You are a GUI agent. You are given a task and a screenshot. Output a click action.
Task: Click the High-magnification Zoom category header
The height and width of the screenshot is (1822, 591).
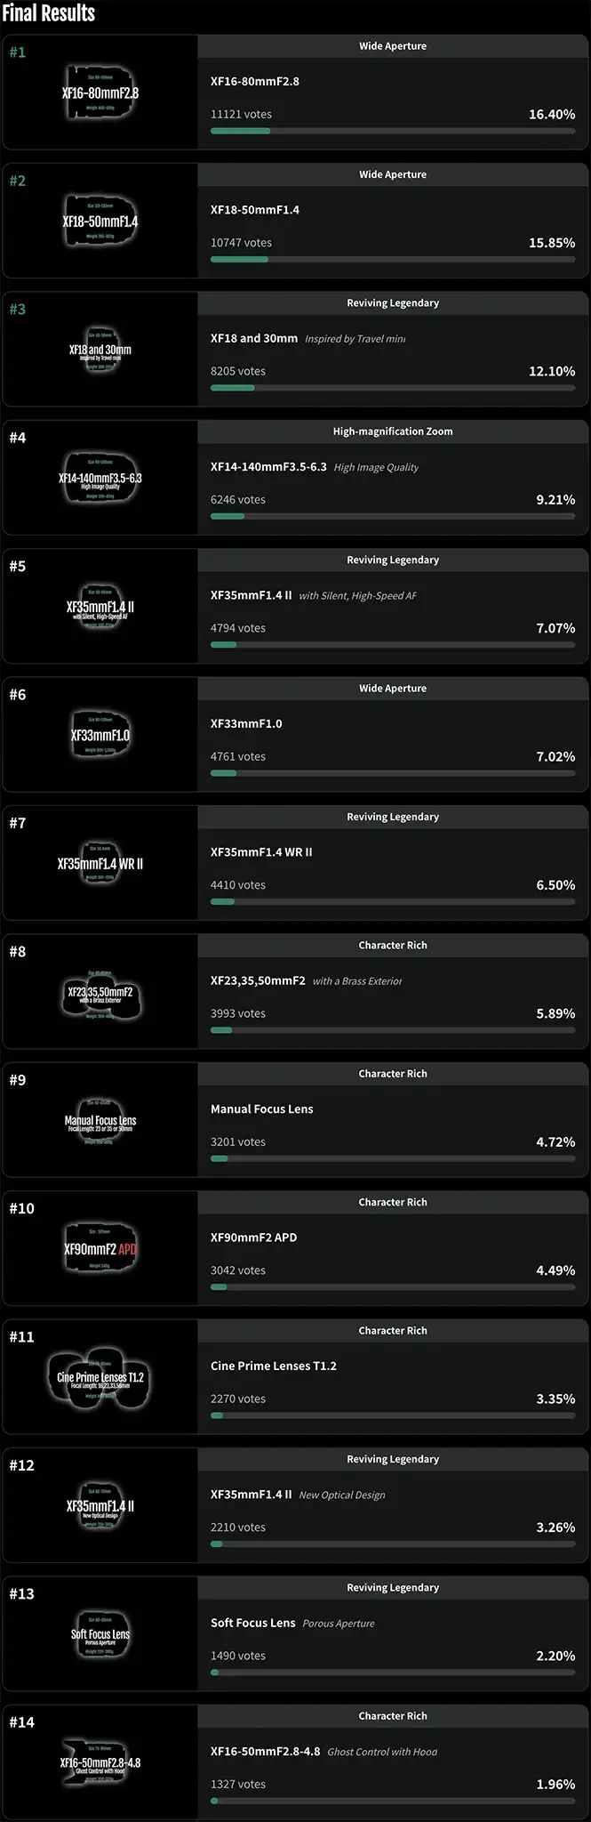[393, 431]
